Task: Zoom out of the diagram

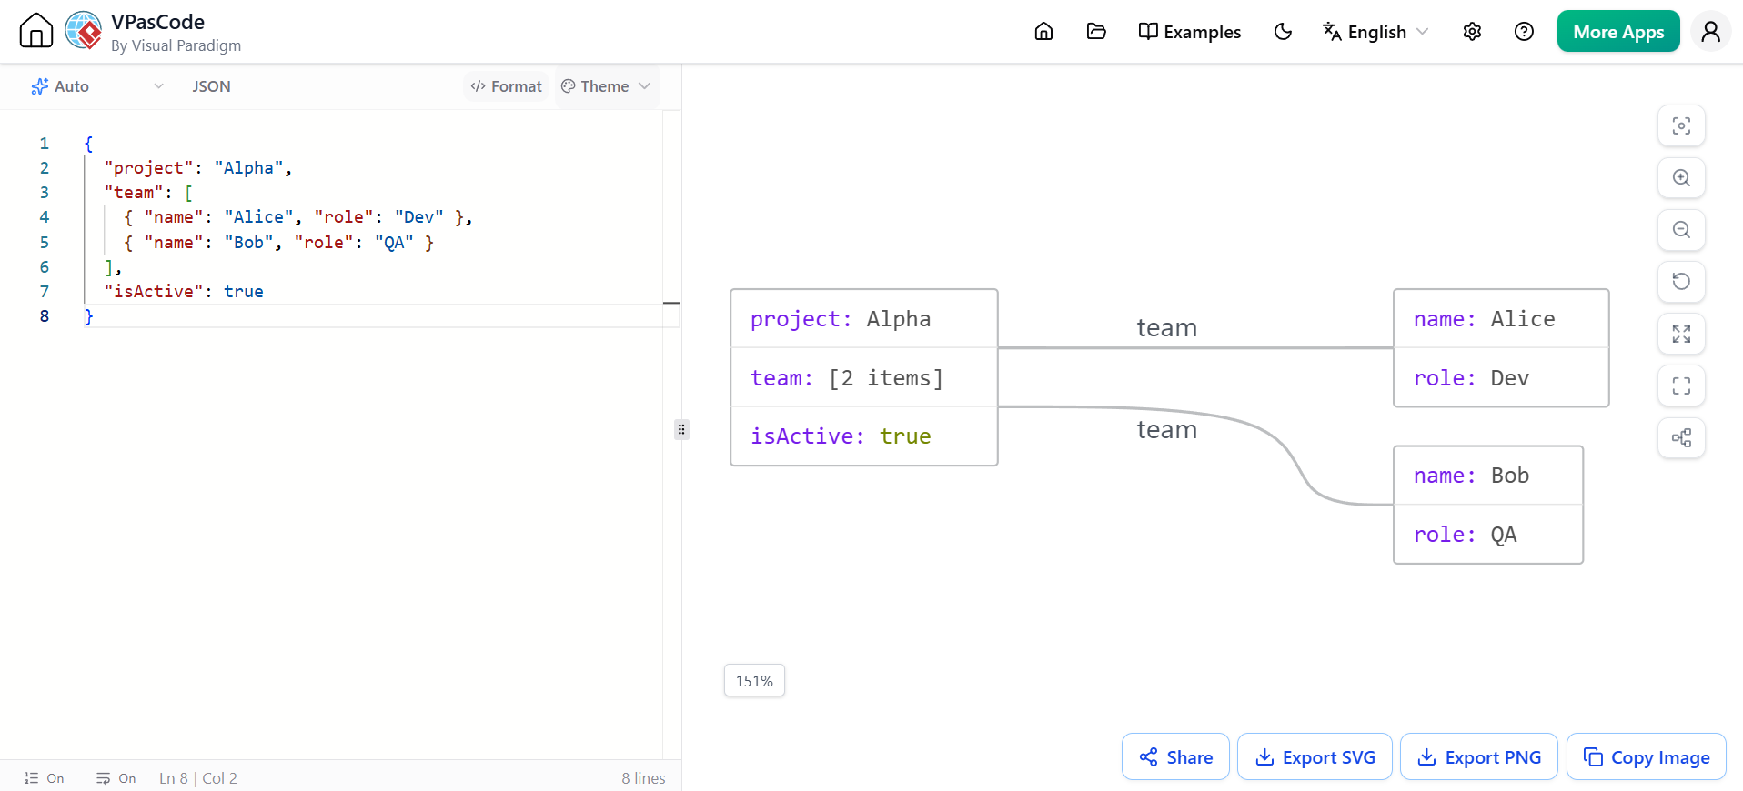Action: coord(1681,229)
